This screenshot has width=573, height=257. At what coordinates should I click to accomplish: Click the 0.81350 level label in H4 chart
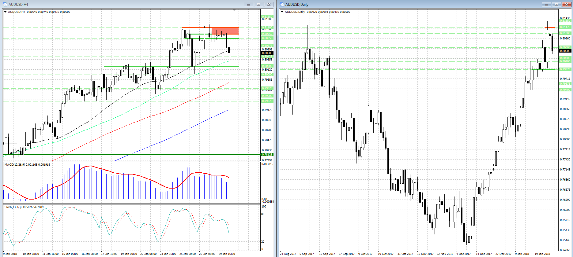(x=267, y=17)
